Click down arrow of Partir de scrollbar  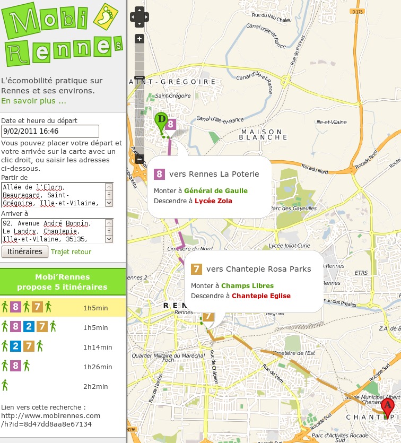[x=109, y=203]
